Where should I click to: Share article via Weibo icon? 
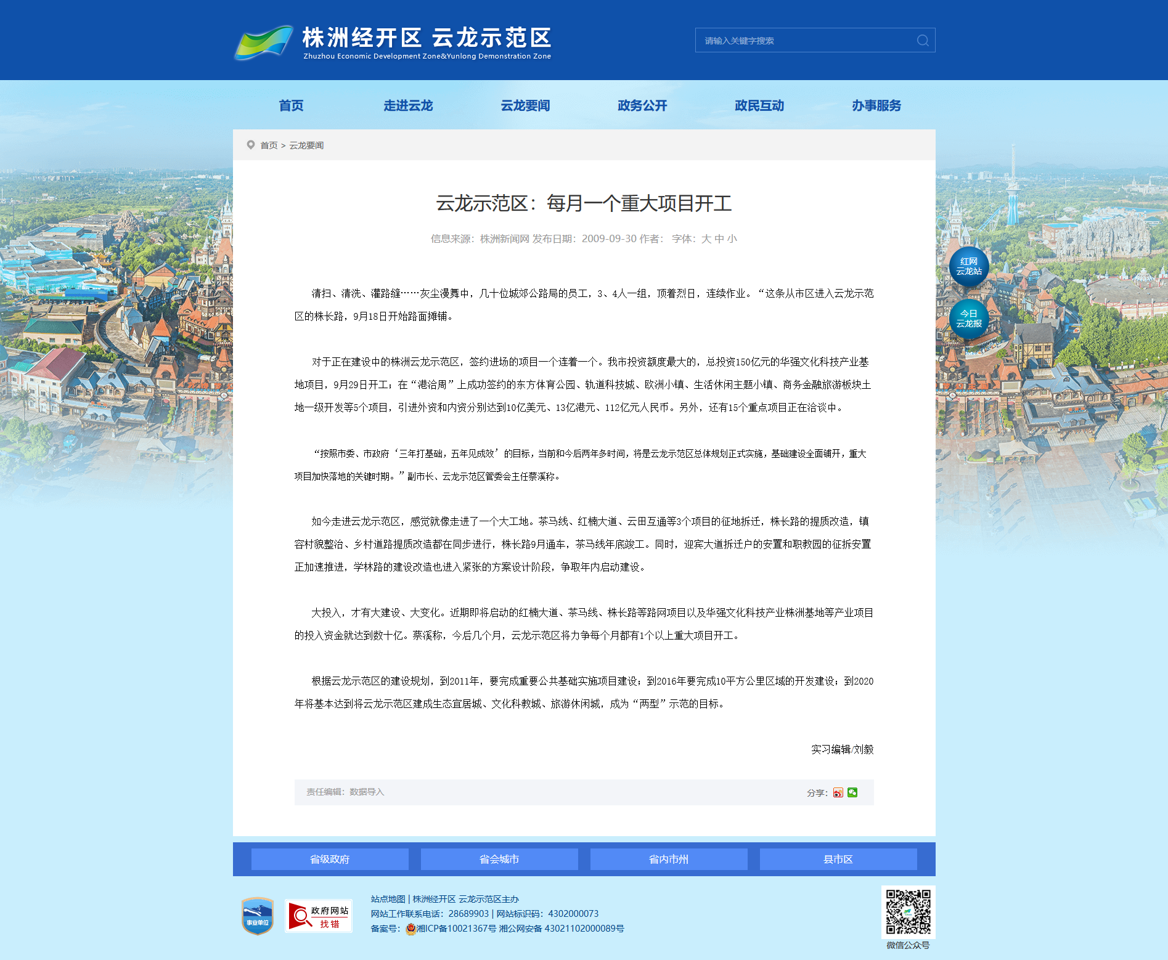838,792
